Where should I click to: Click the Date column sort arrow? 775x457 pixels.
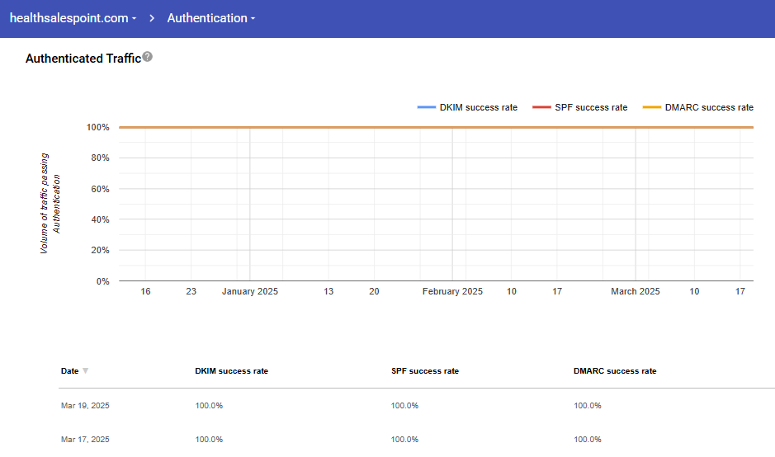tap(85, 371)
